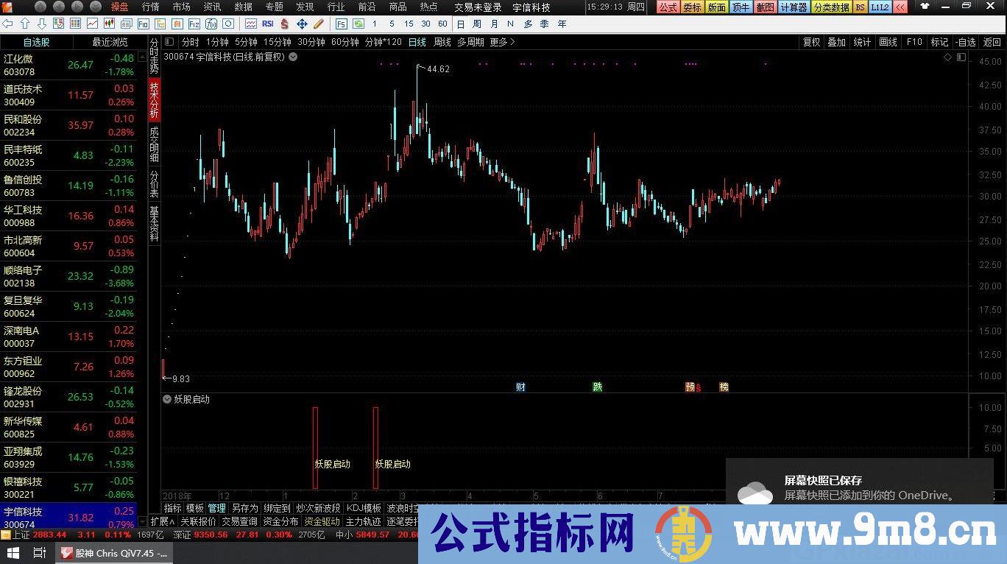Toggle 复权 price adjustment mode
The image size is (1007, 564).
pyautogui.click(x=810, y=42)
